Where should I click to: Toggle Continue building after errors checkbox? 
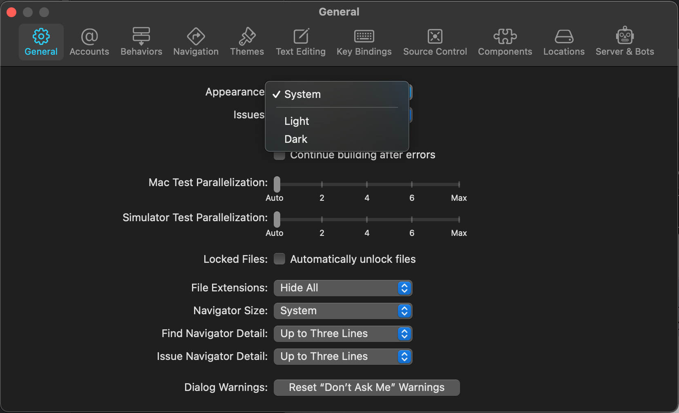coord(279,155)
